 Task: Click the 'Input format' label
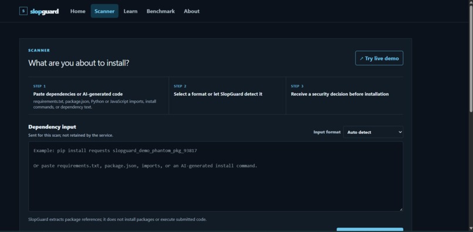click(327, 132)
